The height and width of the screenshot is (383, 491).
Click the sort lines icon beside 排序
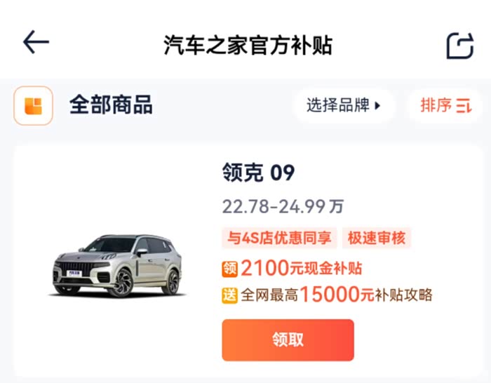point(464,107)
